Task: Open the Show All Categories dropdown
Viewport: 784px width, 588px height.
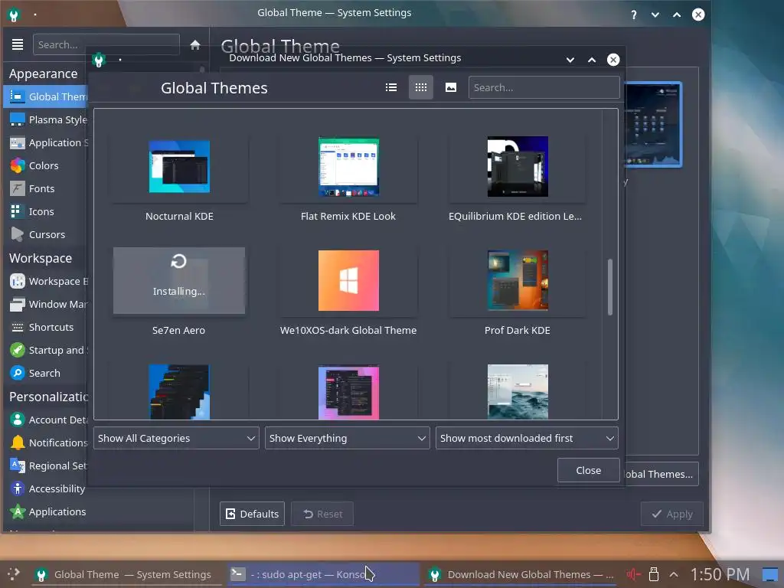Action: pyautogui.click(x=176, y=438)
